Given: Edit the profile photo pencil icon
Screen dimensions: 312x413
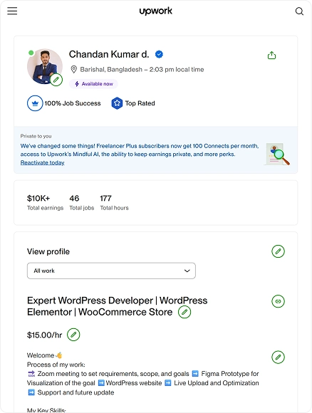Looking at the screenshot, I should (56, 80).
